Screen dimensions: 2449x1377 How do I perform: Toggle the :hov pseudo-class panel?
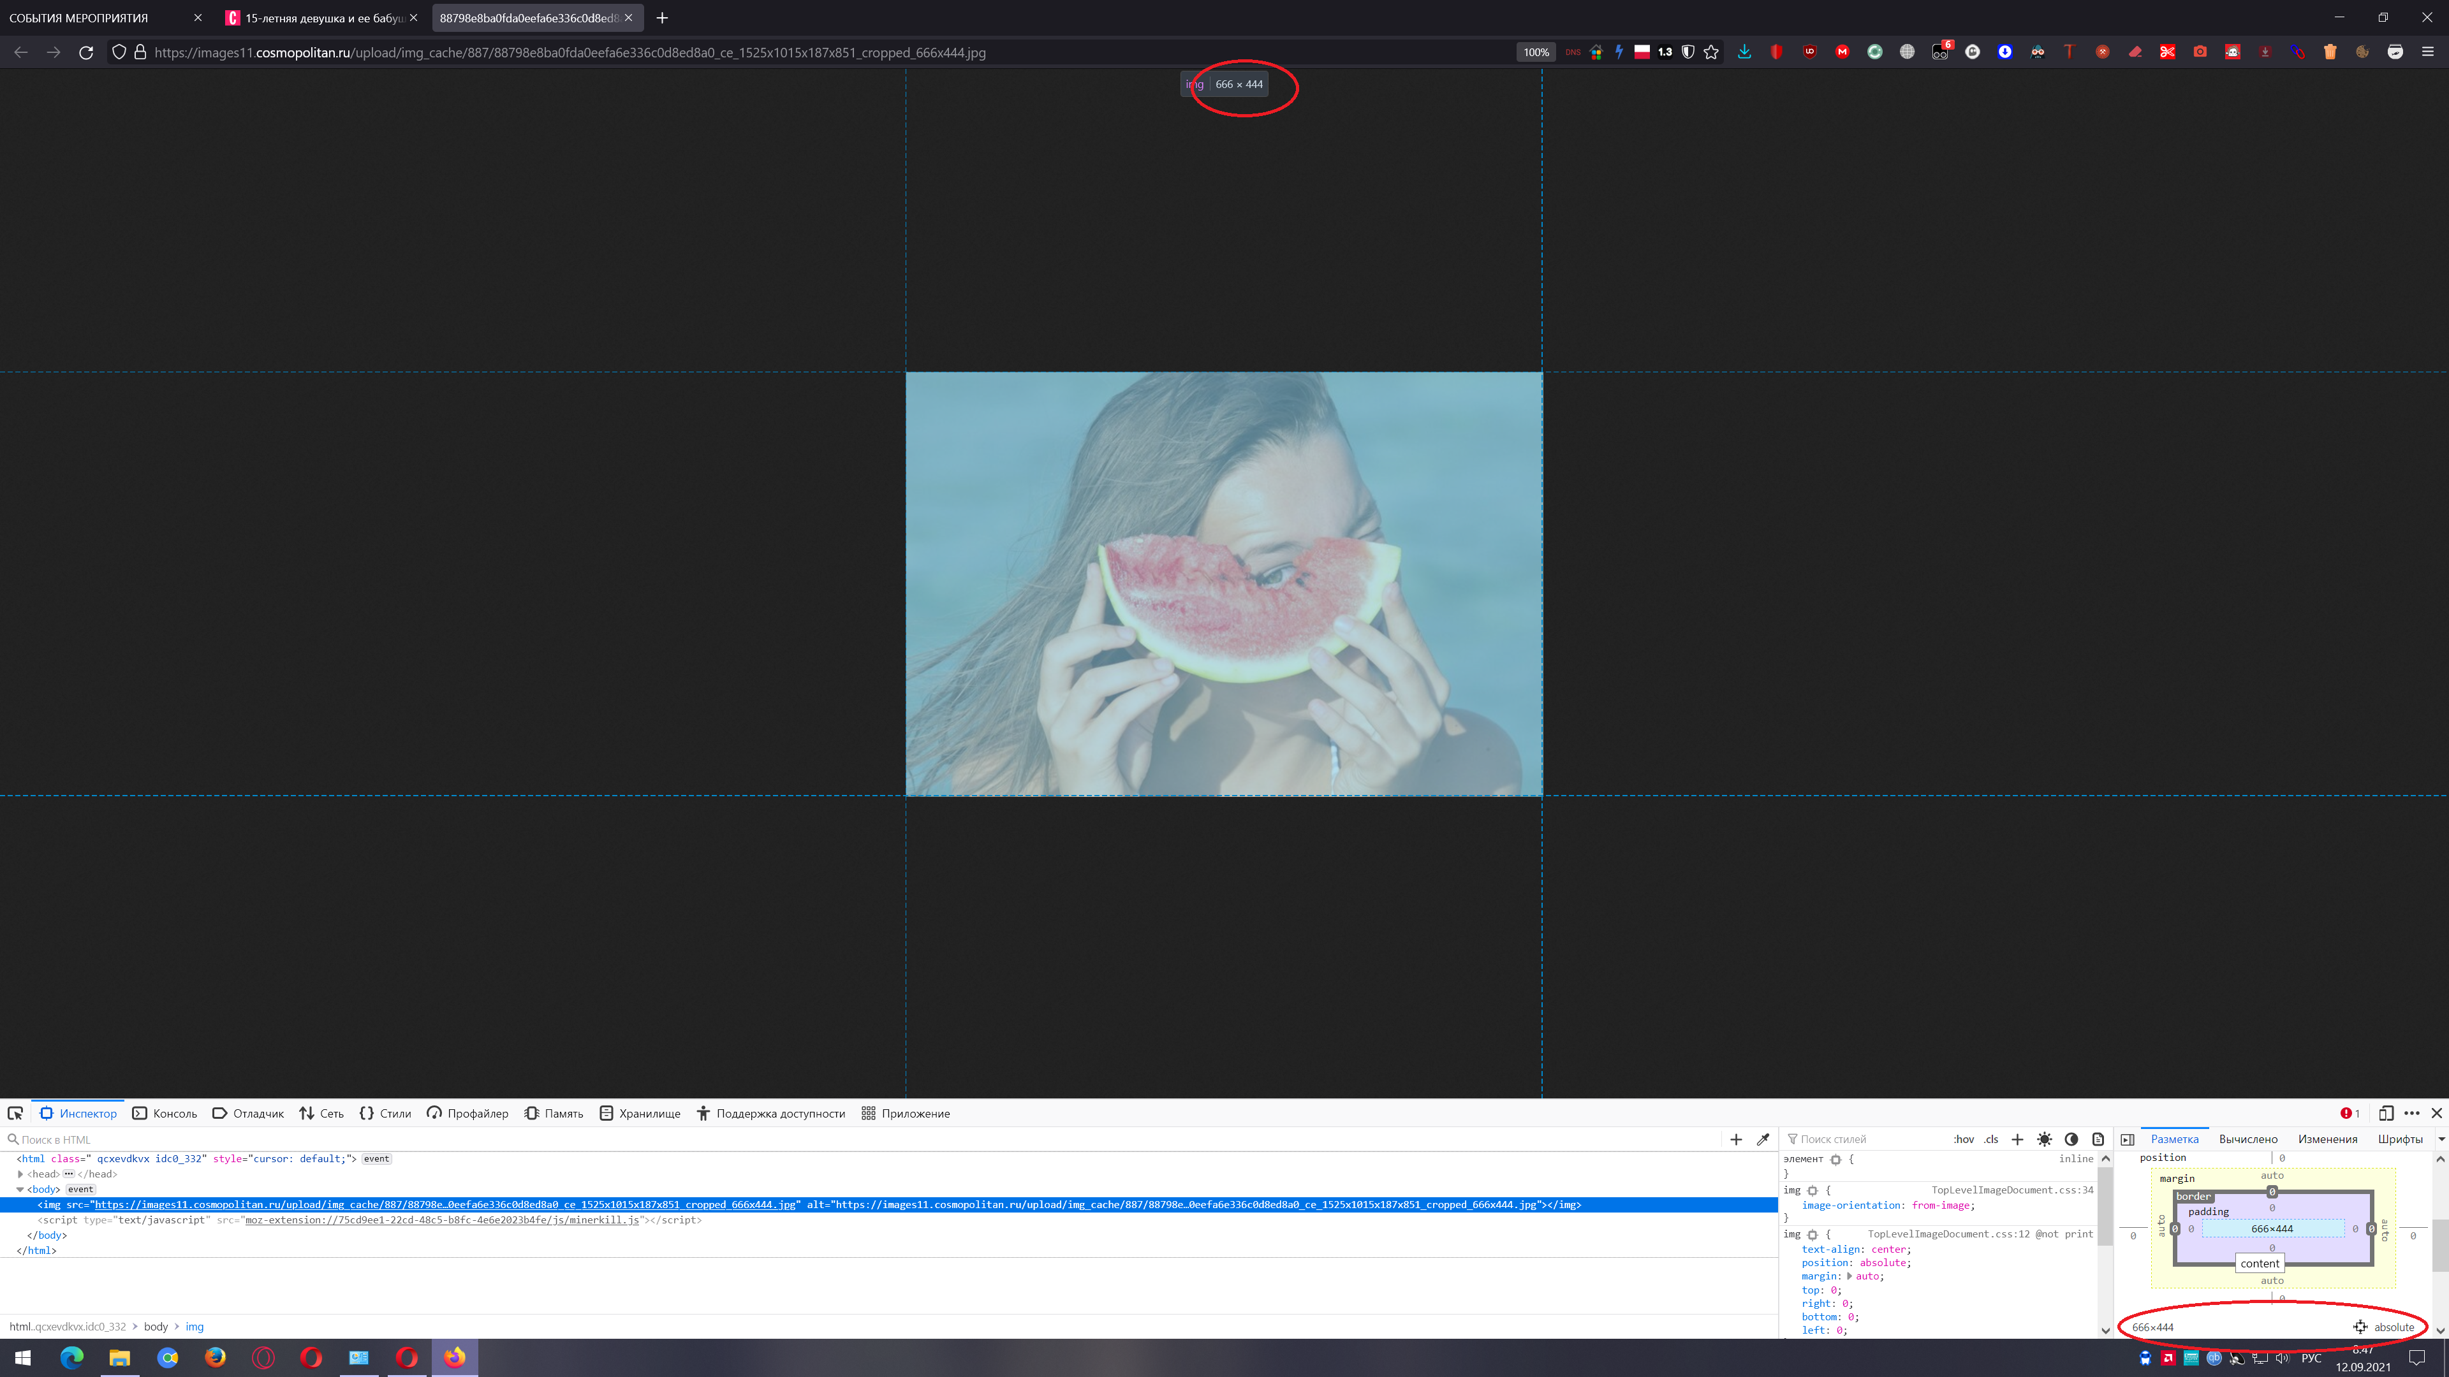tap(1964, 1139)
